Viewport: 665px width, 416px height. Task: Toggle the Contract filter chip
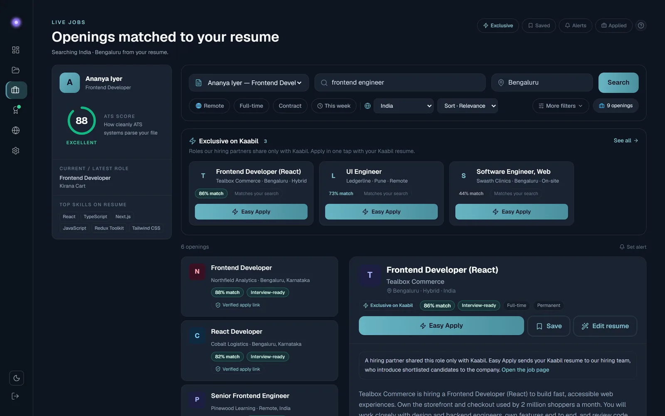pos(290,106)
